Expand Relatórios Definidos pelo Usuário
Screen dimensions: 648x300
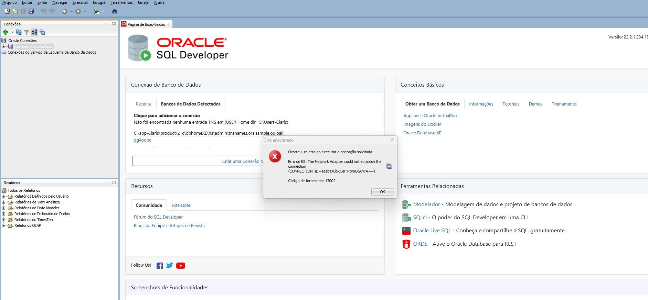point(3,197)
